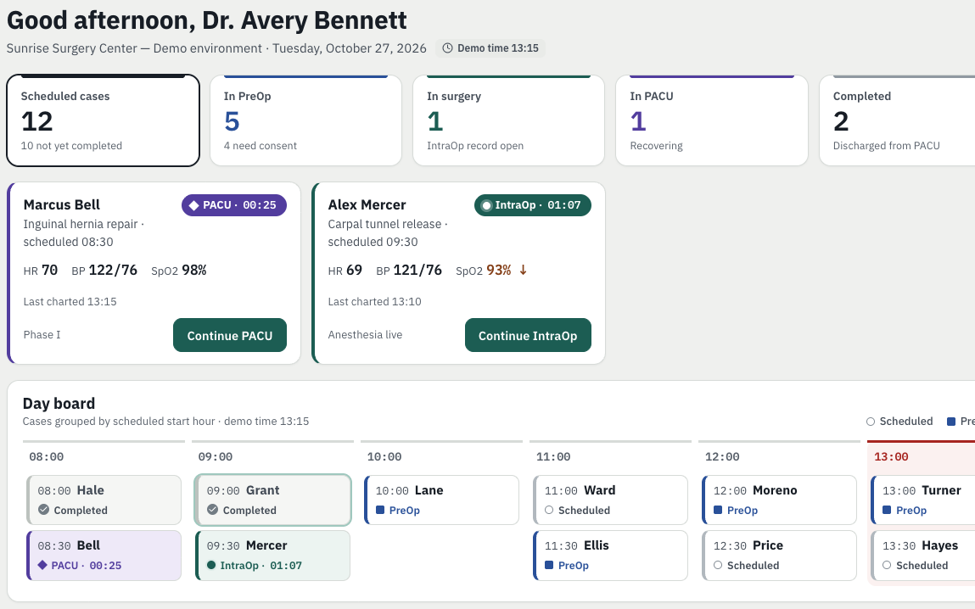The width and height of the screenshot is (975, 609).
Task: Click the BP 122/76 reading on Bell's card
Action: (x=104, y=271)
